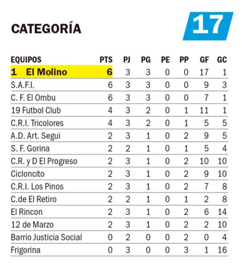242x272 pixels.
Task: Select the highlighted El Molino row
Action: tap(119, 72)
